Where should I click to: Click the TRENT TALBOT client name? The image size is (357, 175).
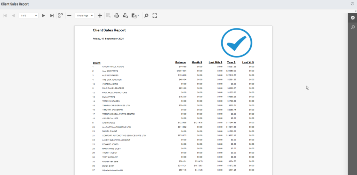pos(110,153)
